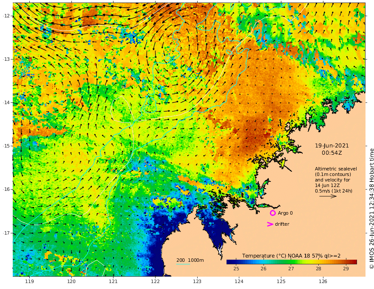This screenshot has width=374, height=289.
Task: Click the colorbar tick label 25
Action: (236, 269)
